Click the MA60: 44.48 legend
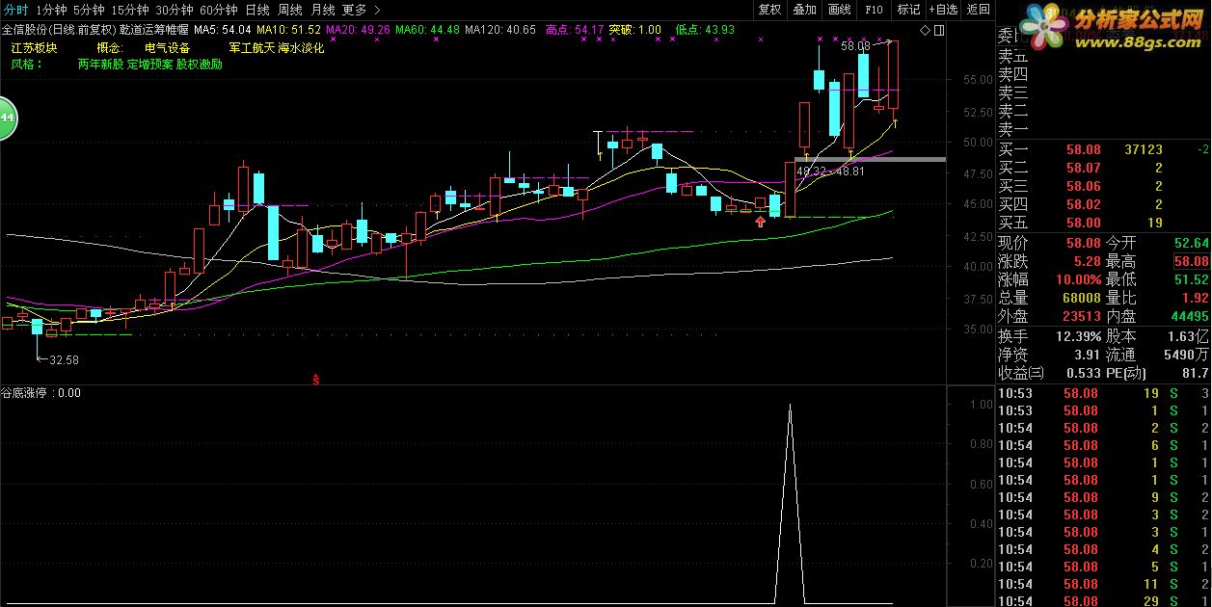The image size is (1212, 607). point(427,30)
